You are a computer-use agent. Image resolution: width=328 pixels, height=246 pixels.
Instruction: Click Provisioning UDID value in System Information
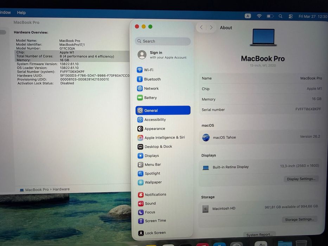pyautogui.click(x=85, y=79)
